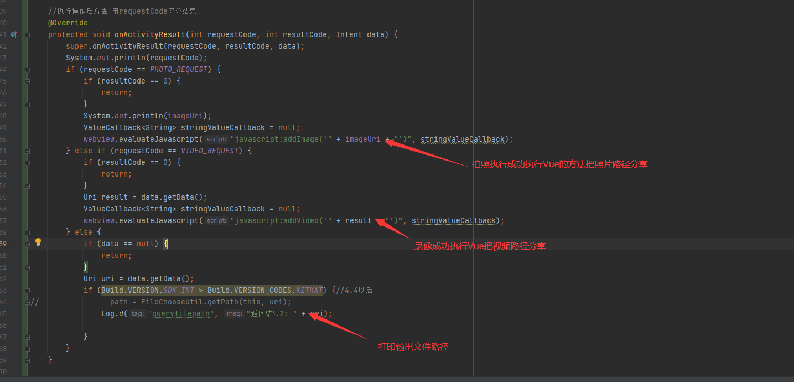
Task: Click the 'msg:' inlay hint on line 65
Action: pos(234,313)
